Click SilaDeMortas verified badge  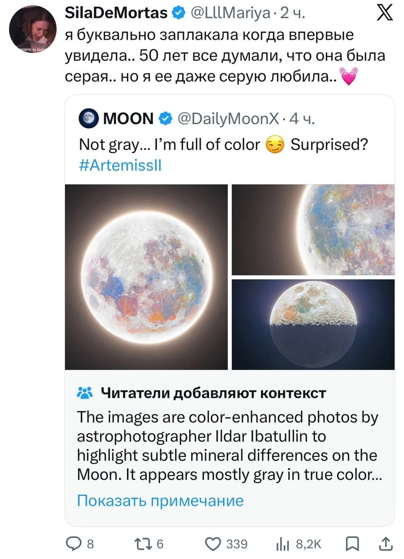point(178,14)
